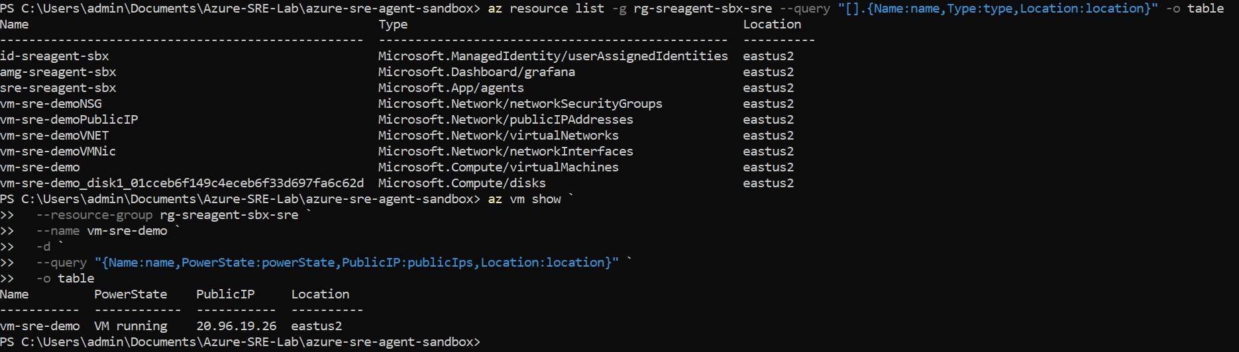
Task: Select resource name vm-sre-demoVMNic
Action: coord(58,152)
